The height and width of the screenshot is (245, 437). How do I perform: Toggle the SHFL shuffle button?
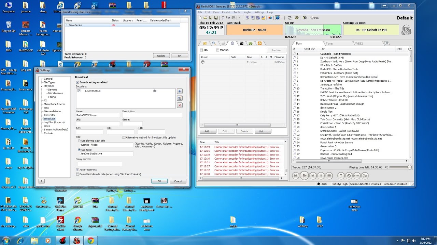tap(357, 176)
